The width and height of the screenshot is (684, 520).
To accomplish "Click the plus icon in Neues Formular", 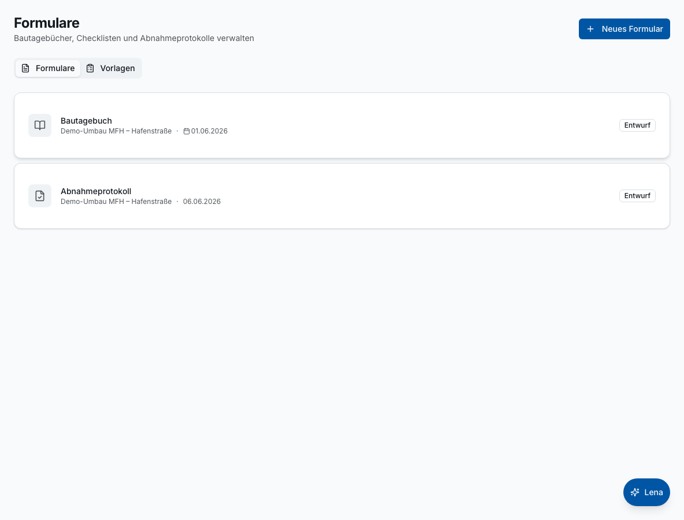I will (x=590, y=29).
